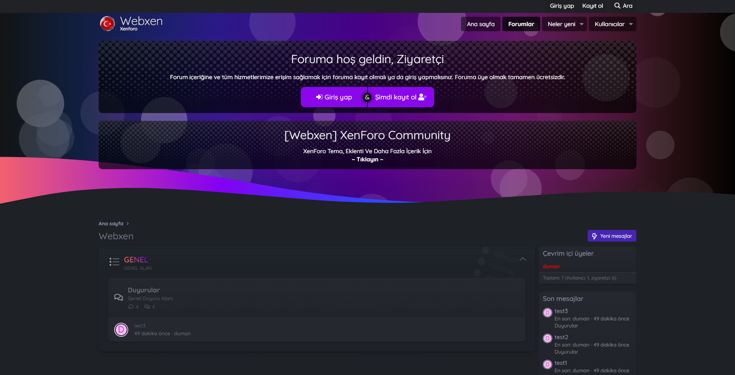Image resolution: width=735 pixels, height=375 pixels.
Task: Open the Kullanıcılar navigation tab
Action: click(x=610, y=24)
